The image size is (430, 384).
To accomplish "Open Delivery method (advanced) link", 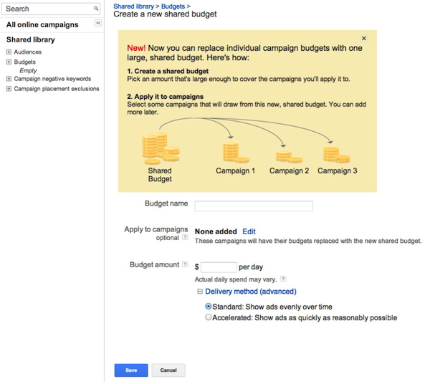I will [x=251, y=292].
